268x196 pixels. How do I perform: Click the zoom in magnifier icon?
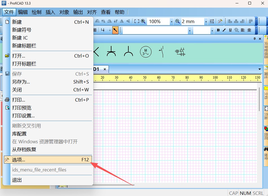(143, 21)
